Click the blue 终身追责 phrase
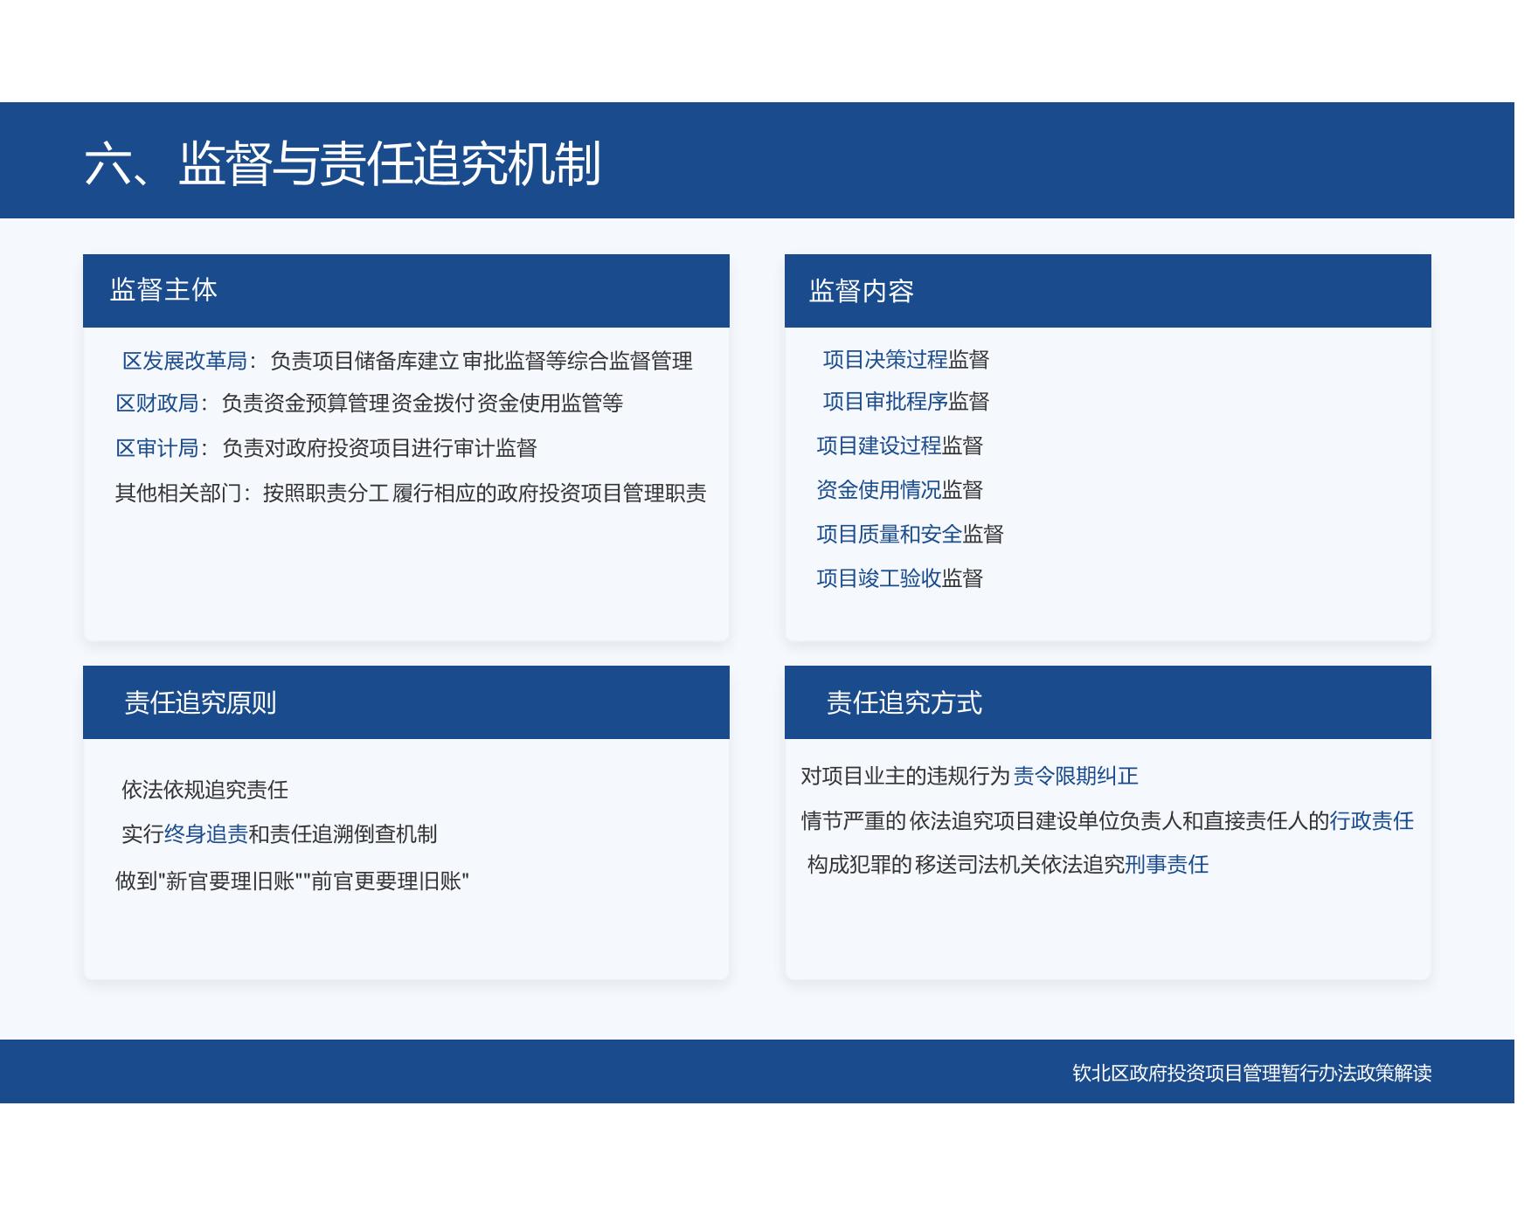1538x1230 pixels. [205, 834]
